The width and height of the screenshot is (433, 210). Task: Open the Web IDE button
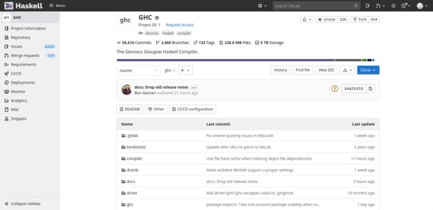(x=326, y=70)
